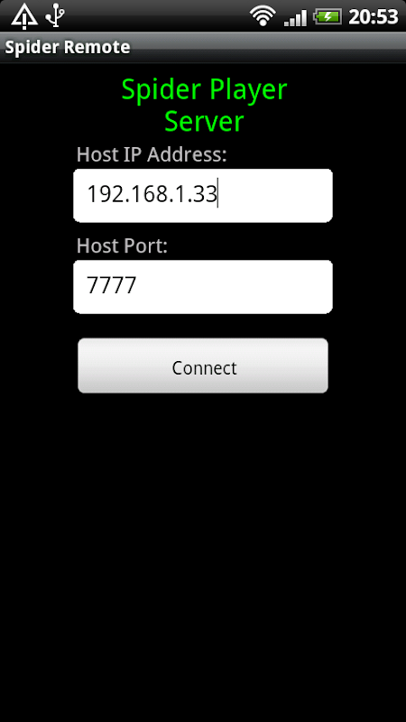The height and width of the screenshot is (722, 406).
Task: Click empty space right of IP text
Action: coord(274,196)
